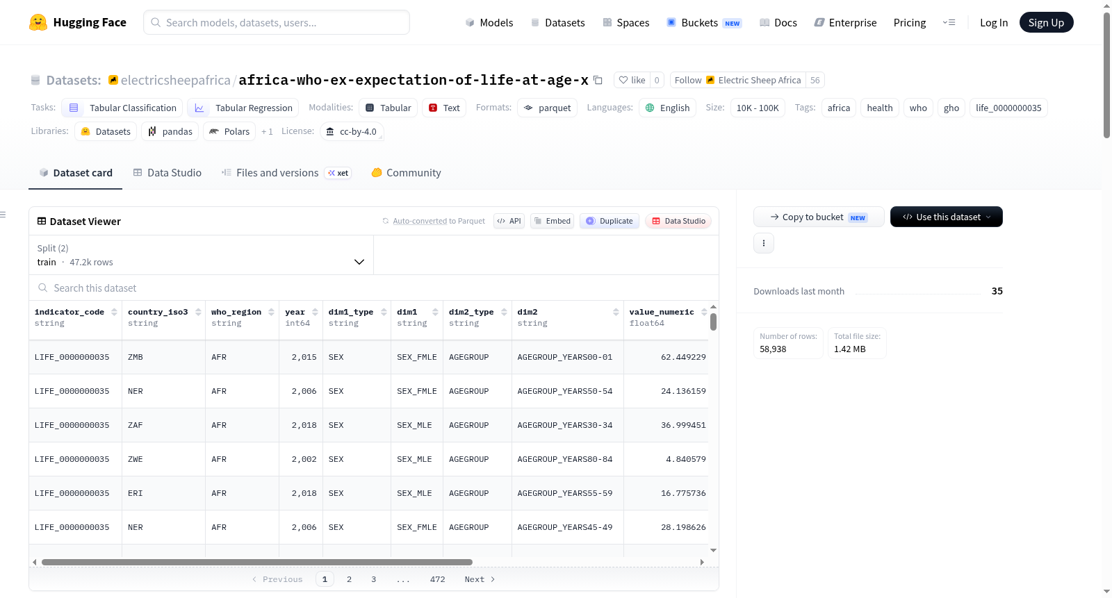The width and height of the screenshot is (1112, 598).
Task: Follow Electric Sheep Africa
Action: (737, 80)
